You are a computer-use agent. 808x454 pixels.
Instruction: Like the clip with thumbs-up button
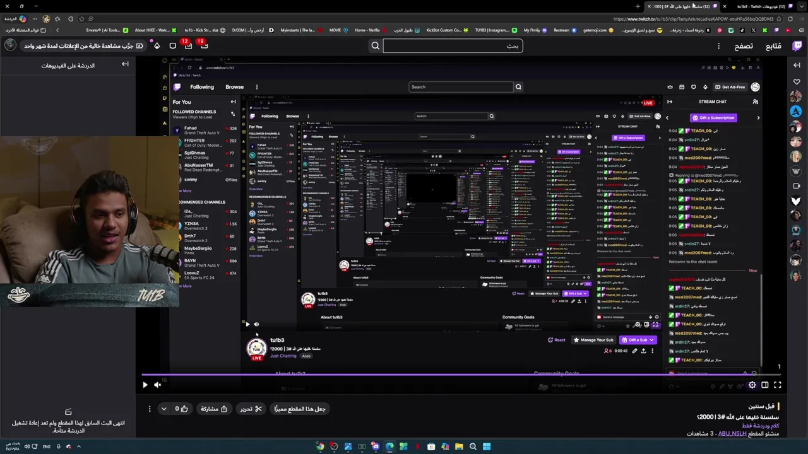pyautogui.click(x=182, y=409)
